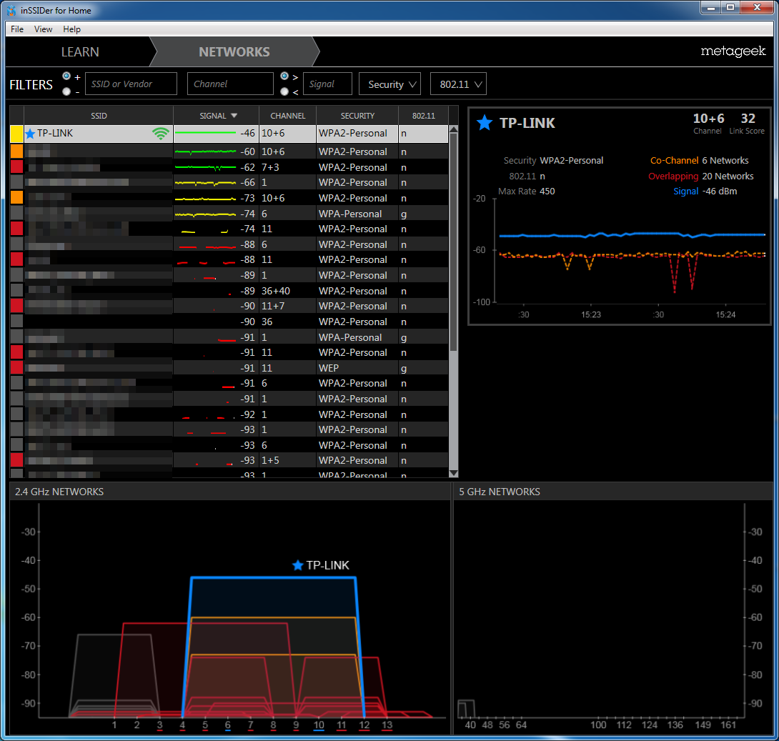779x741 pixels.
Task: Open the 802.11 filter dropdown
Action: coord(458,84)
